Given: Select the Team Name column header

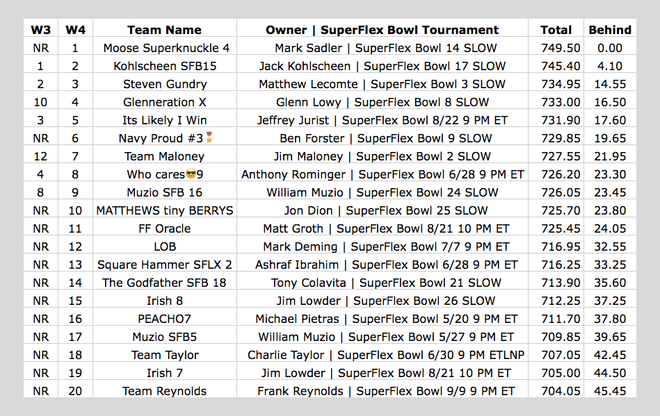Looking at the screenshot, I should [x=165, y=30].
